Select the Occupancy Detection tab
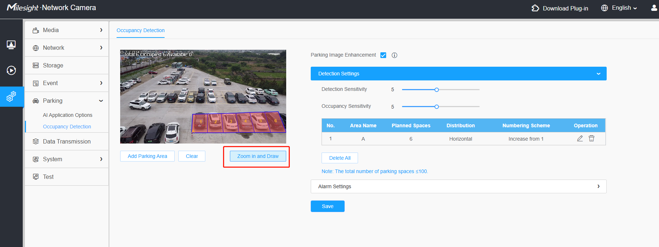Image resolution: width=659 pixels, height=247 pixels. (x=140, y=30)
